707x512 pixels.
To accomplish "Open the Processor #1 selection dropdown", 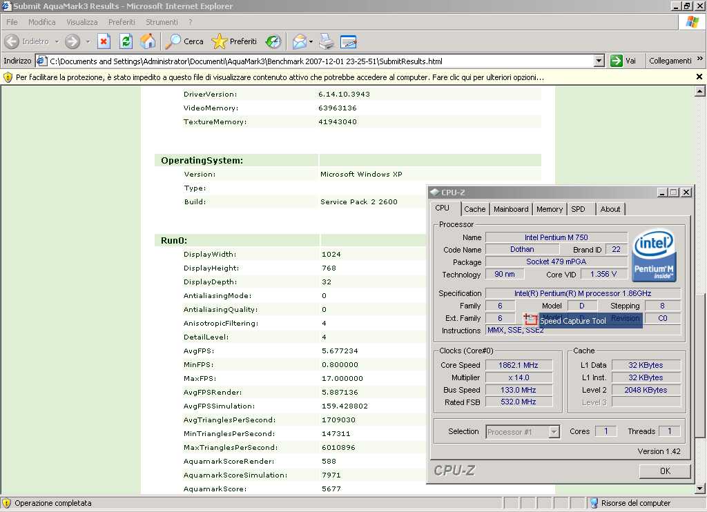I will click(554, 432).
